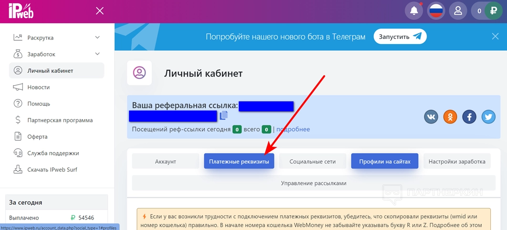Click today's ref visits count badge

click(237, 130)
